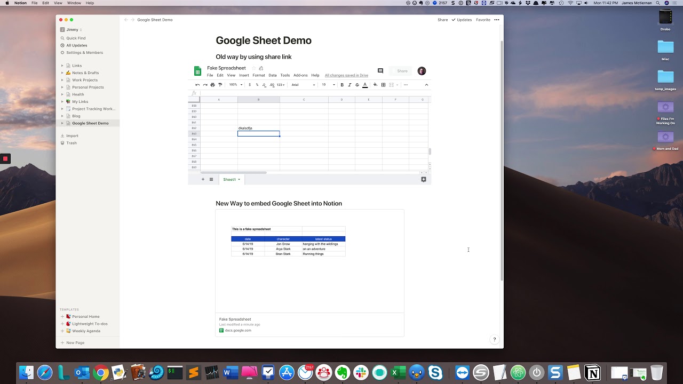The height and width of the screenshot is (384, 683).
Task: Add a new sheet with the plus button
Action: 203,179
